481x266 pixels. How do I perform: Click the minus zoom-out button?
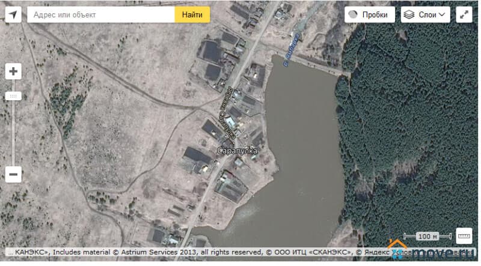(x=13, y=174)
